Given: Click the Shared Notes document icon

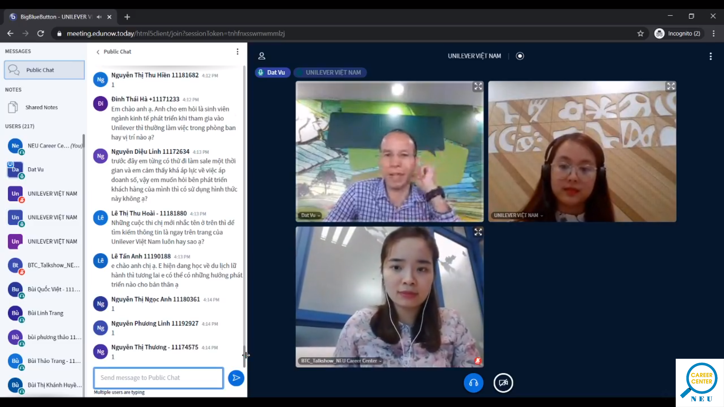Looking at the screenshot, I should [13, 107].
